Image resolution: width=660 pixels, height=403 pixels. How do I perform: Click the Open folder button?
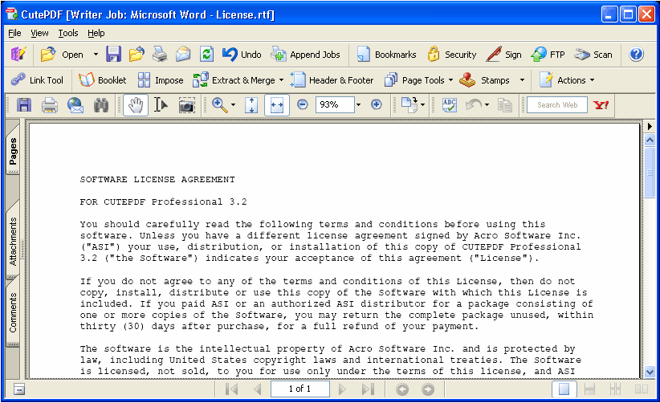pos(62,55)
